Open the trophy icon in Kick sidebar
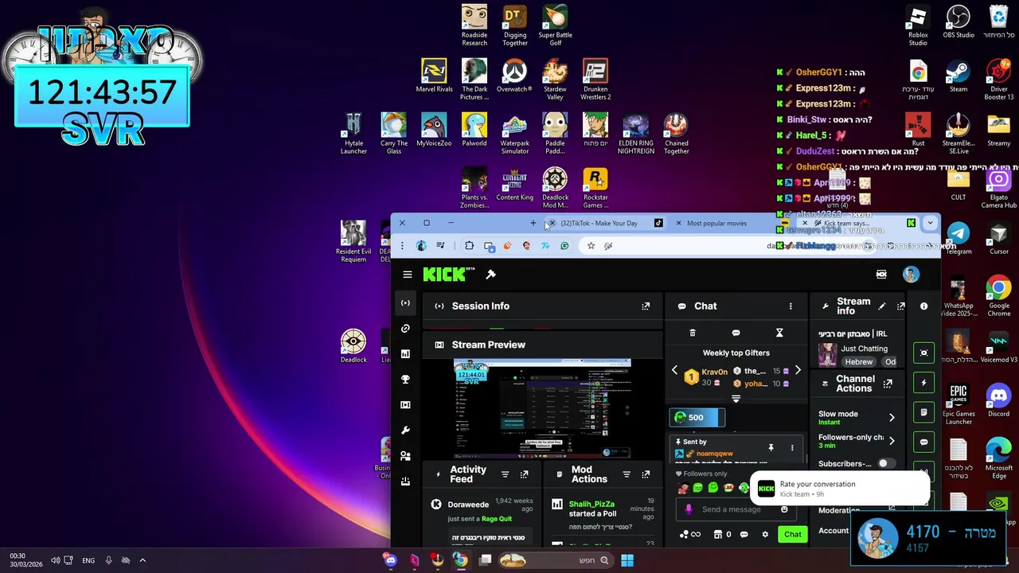The width and height of the screenshot is (1019, 573). pyautogui.click(x=405, y=379)
